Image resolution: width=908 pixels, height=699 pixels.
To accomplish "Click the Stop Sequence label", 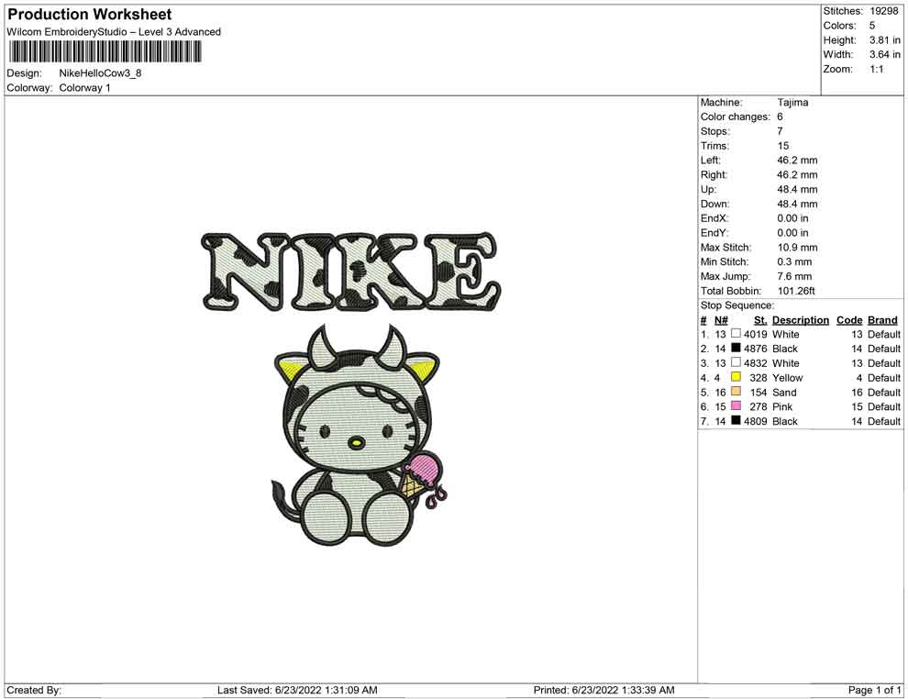I will [737, 305].
